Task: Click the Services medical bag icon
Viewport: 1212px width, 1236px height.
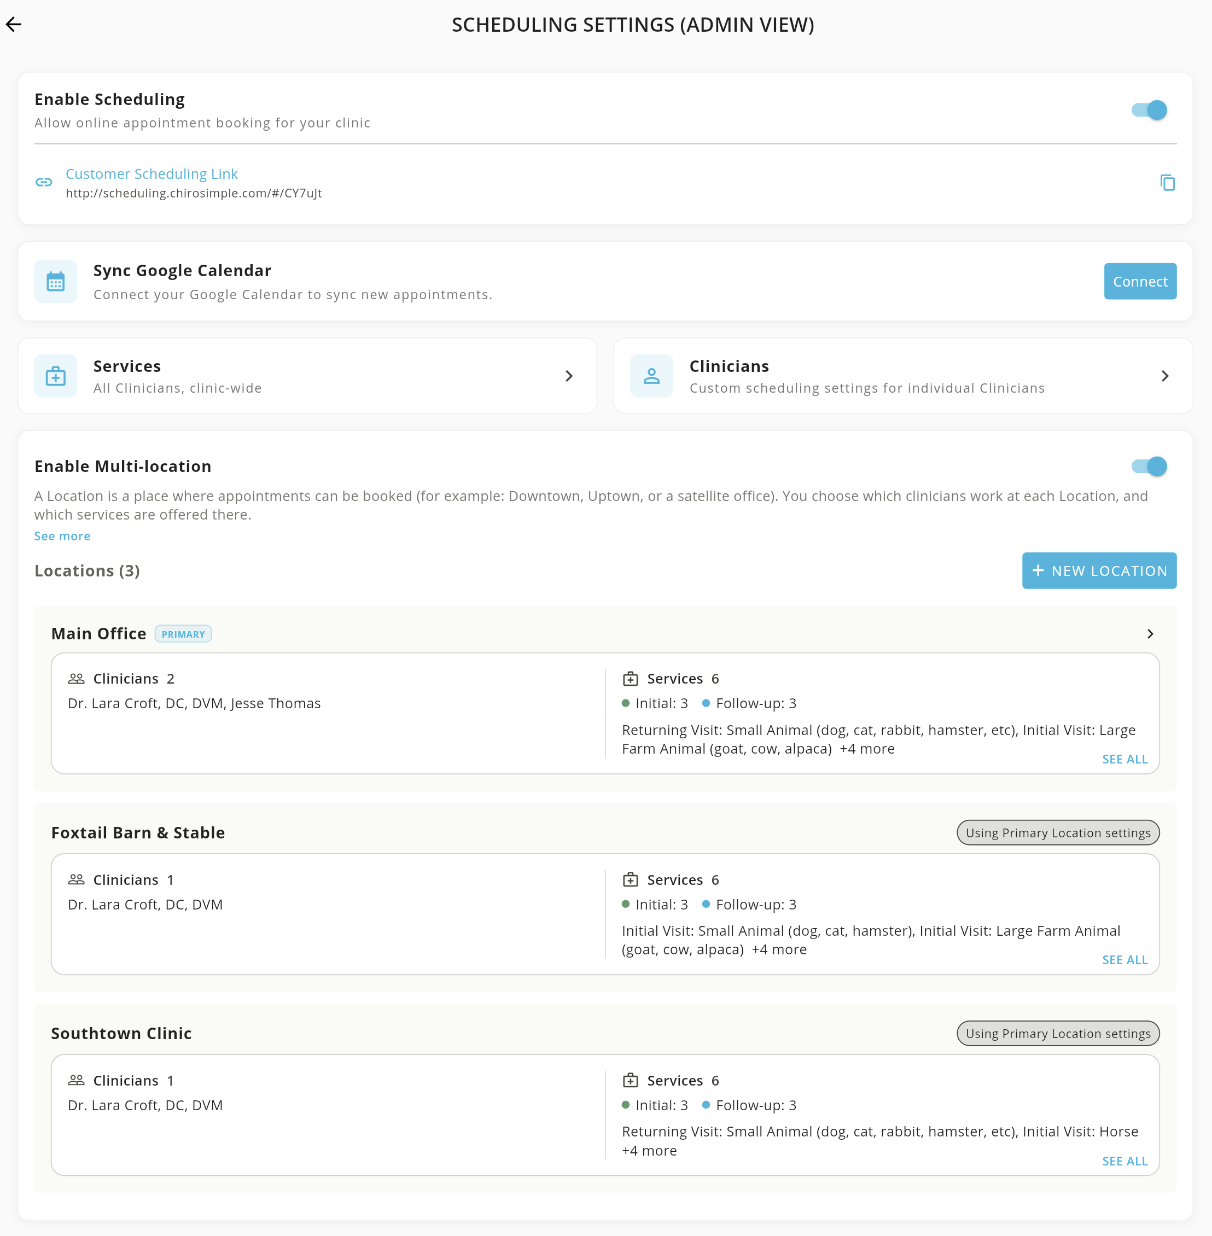Action: (x=56, y=376)
